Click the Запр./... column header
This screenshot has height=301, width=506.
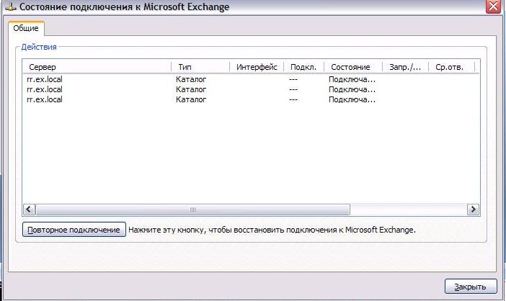[x=405, y=67]
